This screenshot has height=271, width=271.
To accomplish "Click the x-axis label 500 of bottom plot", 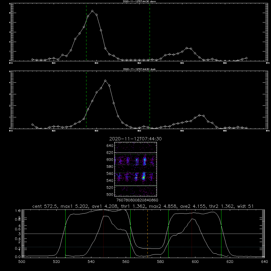I will click(22, 262).
